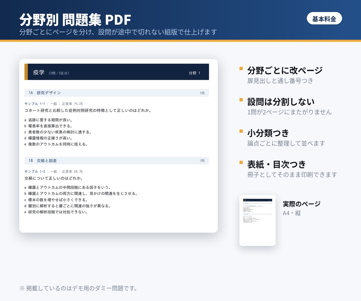Select answer c 患者数の少ない疾患の検討に適する
Screen dimensions: 361x301
(x=58, y=132)
